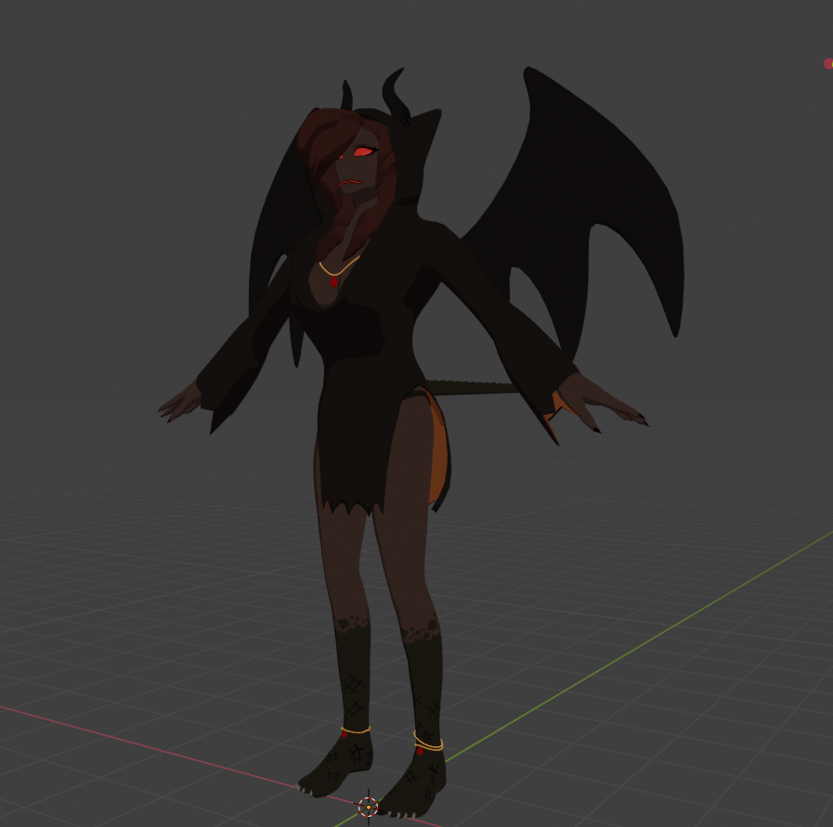This screenshot has width=833, height=827.
Task: Click the red pendant on the gold necklace
Action: coord(333,281)
